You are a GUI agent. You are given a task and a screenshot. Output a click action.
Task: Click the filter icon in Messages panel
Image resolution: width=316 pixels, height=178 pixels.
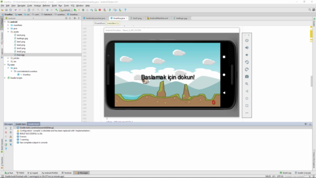(x=11, y=145)
